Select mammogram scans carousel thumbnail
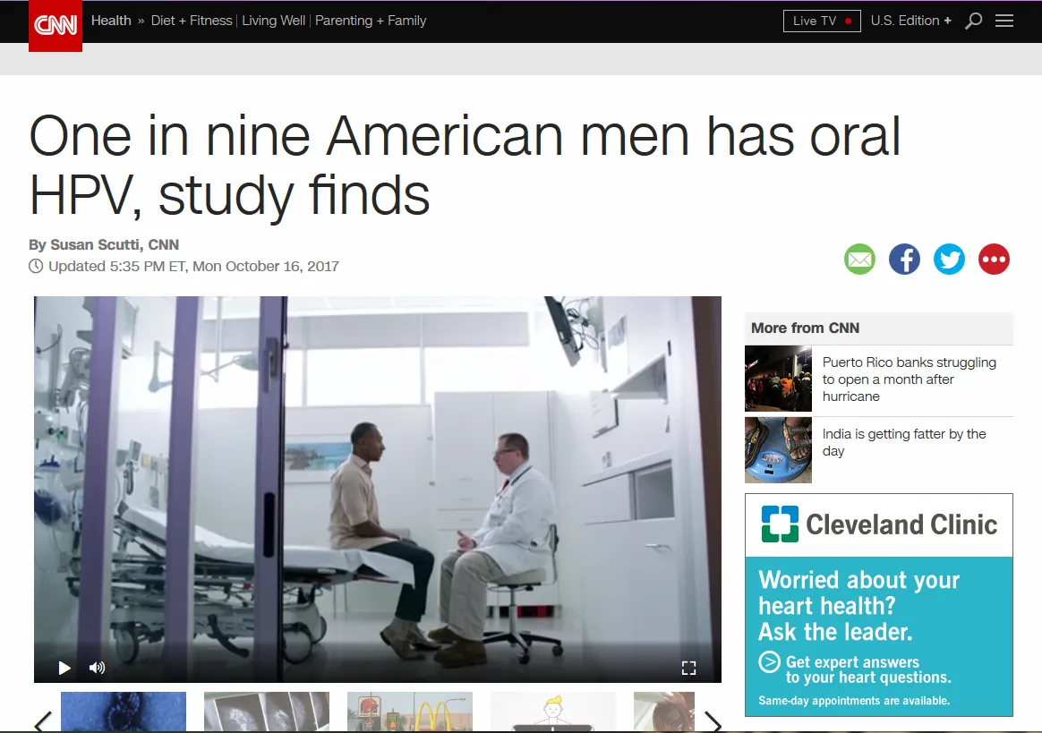Viewport: 1042px width, 733px height. click(267, 712)
